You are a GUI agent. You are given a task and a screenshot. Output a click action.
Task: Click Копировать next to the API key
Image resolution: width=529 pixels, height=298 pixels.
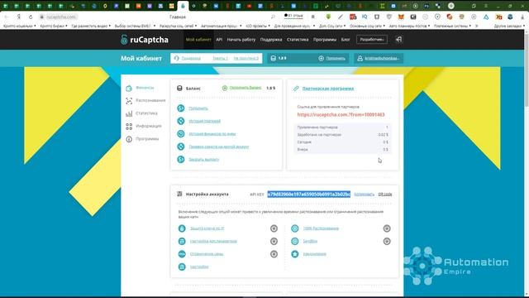tap(365, 195)
